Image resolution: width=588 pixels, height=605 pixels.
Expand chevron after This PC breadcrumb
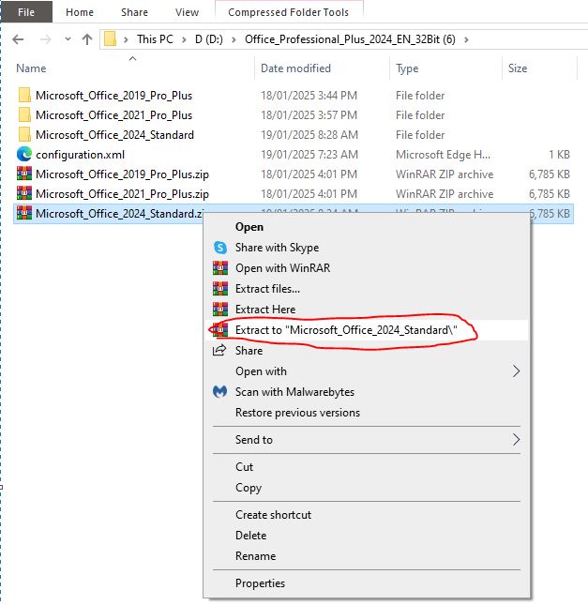click(184, 39)
